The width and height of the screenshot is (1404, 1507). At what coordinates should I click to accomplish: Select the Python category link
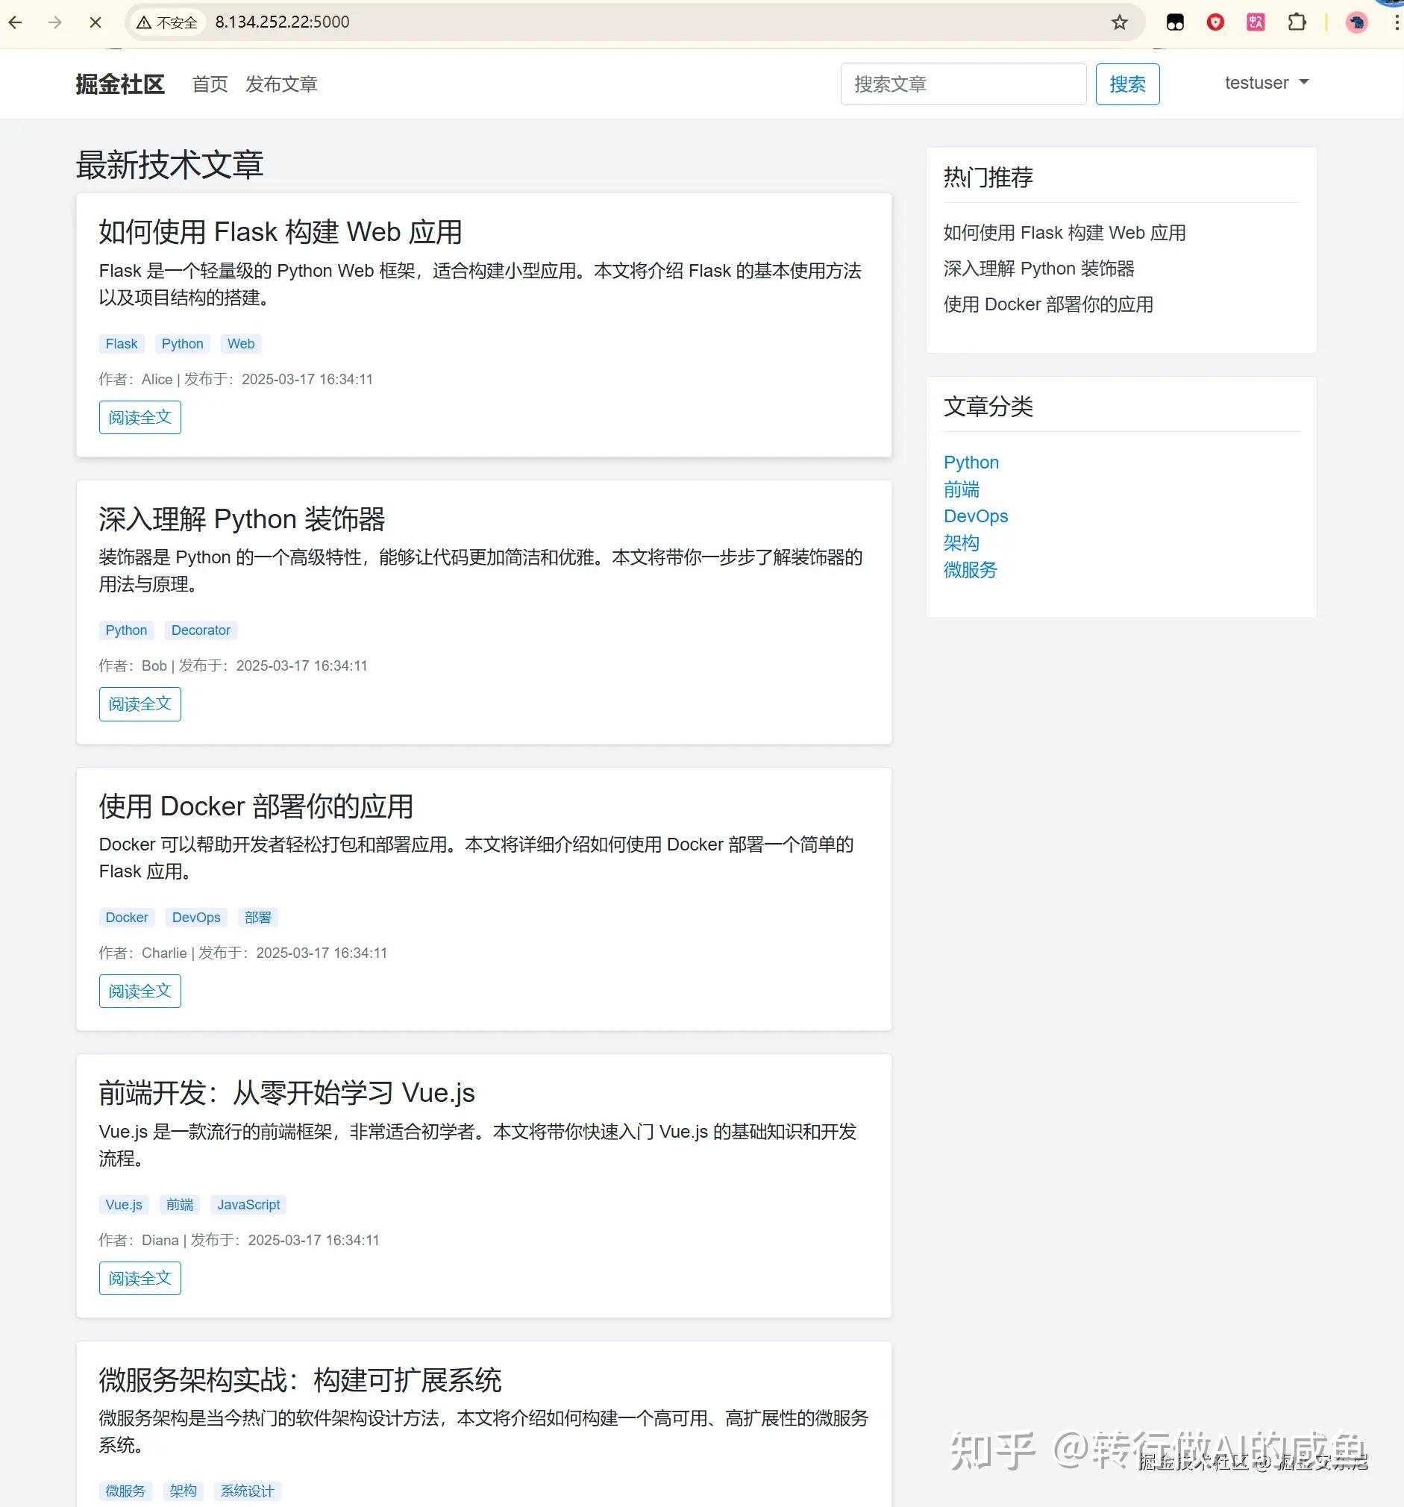click(x=971, y=463)
